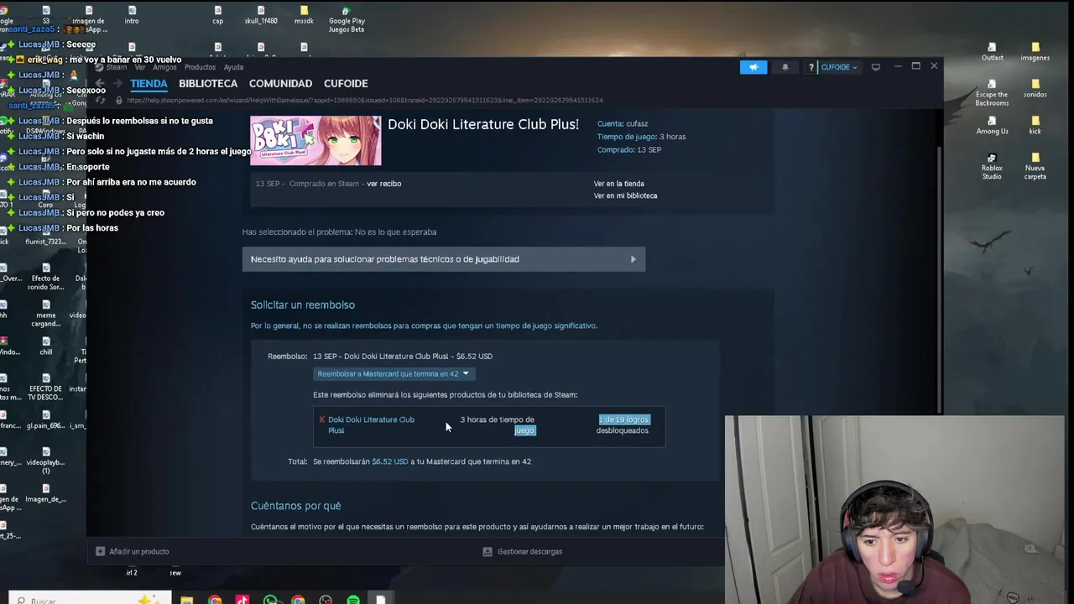
Task: Open the TikTok app on the taskbar
Action: click(242, 600)
